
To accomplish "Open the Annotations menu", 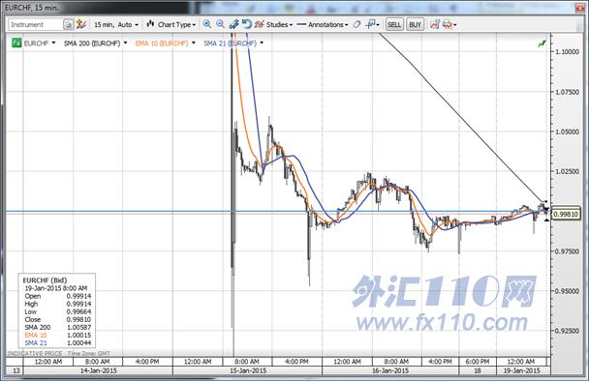I will (x=323, y=25).
